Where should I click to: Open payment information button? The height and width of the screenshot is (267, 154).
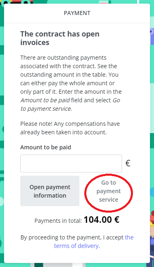[50, 191]
